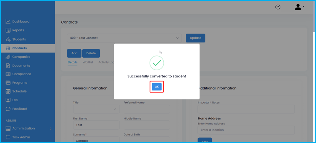Viewport: 316px width, 143px height.
Task: Switch to the Waitlist tab
Action: (88, 62)
